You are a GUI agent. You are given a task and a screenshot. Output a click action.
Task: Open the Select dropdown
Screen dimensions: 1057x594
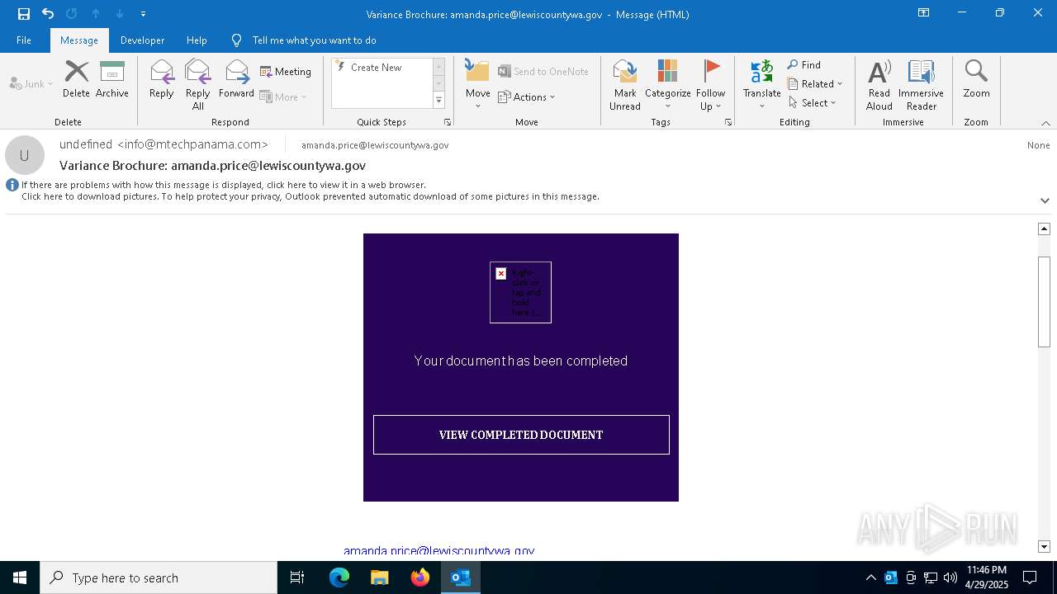coord(813,103)
